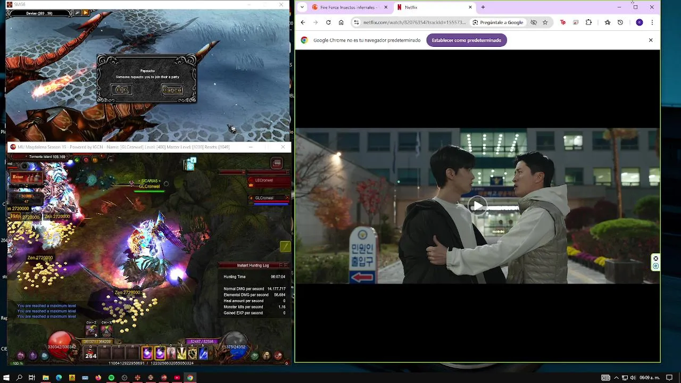Dismiss the default browser notification bar
This screenshot has height=383, width=681.
pyautogui.click(x=650, y=40)
